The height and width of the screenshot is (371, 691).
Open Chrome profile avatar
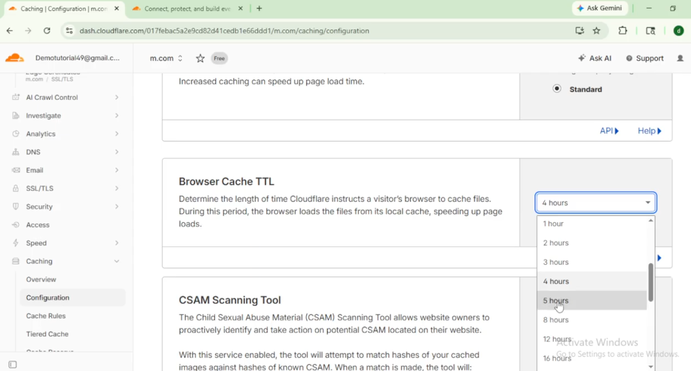pyautogui.click(x=678, y=31)
